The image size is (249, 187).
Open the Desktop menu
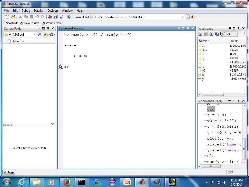[53, 11]
